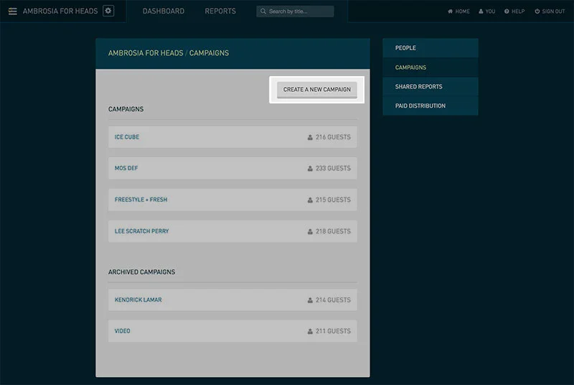Open the Ice Cube campaign
Viewport: 574px width, 385px height.
232,137
